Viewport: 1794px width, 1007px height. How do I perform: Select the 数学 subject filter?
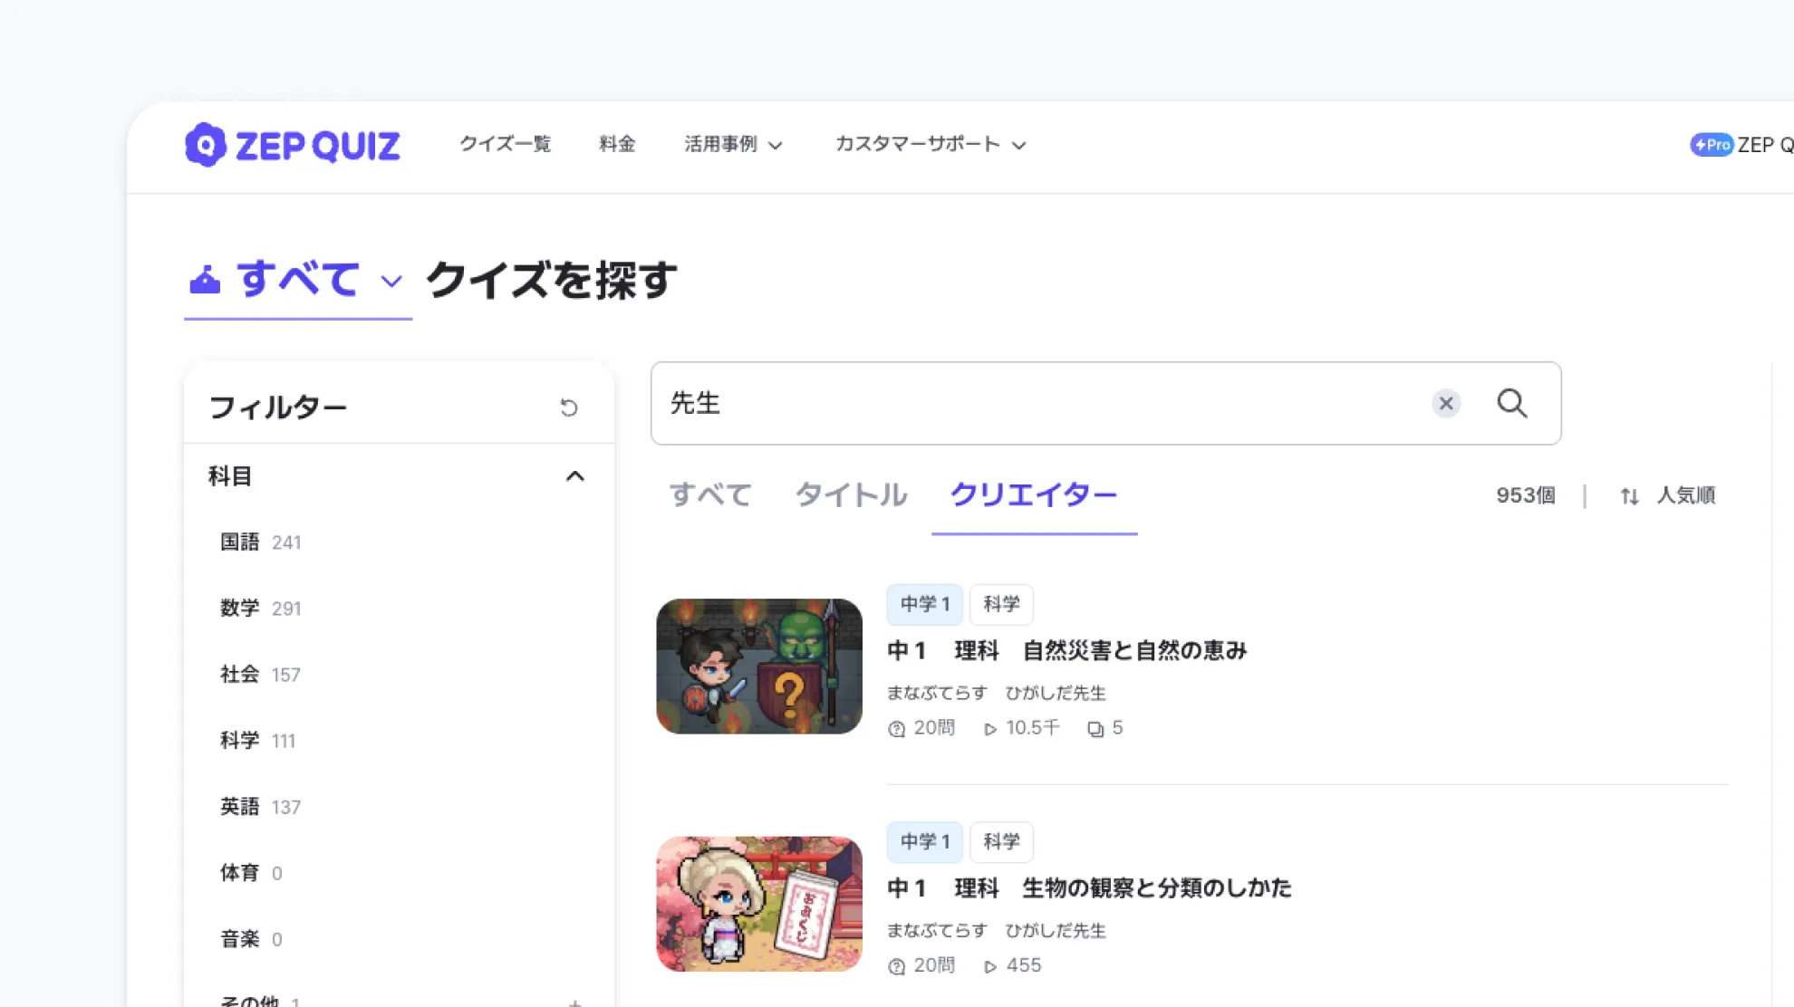(240, 609)
